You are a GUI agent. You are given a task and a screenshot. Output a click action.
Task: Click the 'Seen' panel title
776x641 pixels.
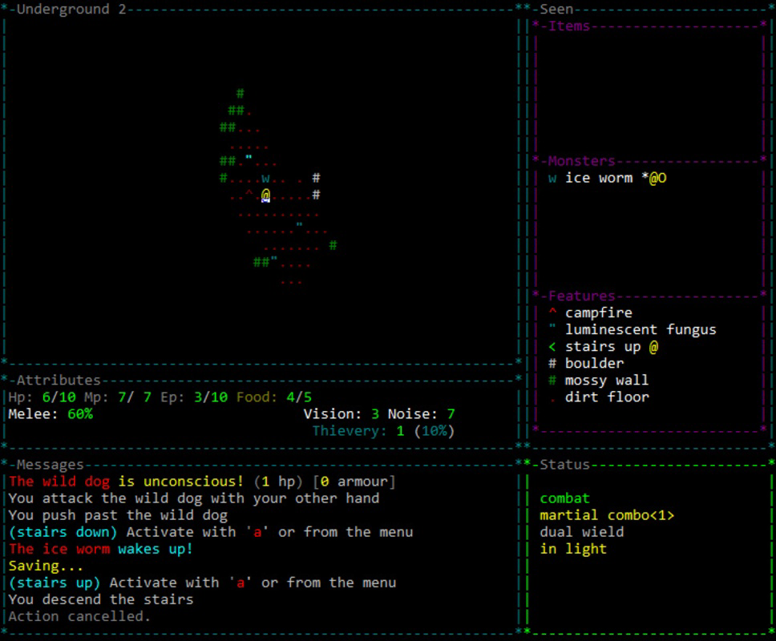click(557, 10)
